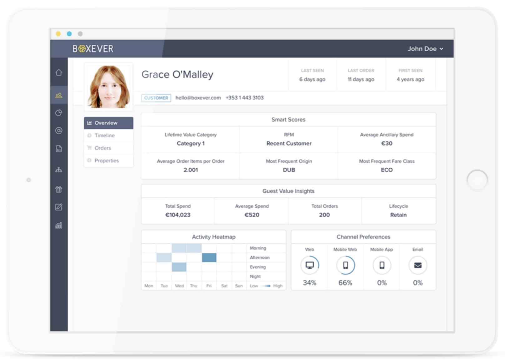Image resolution: width=505 pixels, height=363 pixels.
Task: Click the edit pencil icon in sidebar
Action: click(59, 207)
